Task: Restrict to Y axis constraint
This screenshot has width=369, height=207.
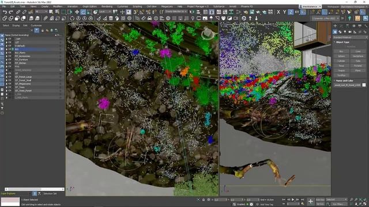Action: point(284,11)
